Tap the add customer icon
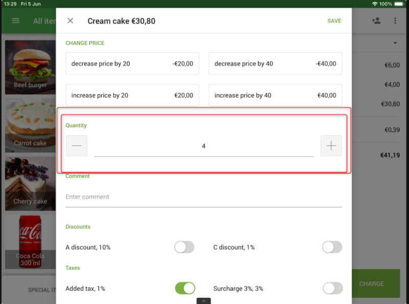 (376, 20)
